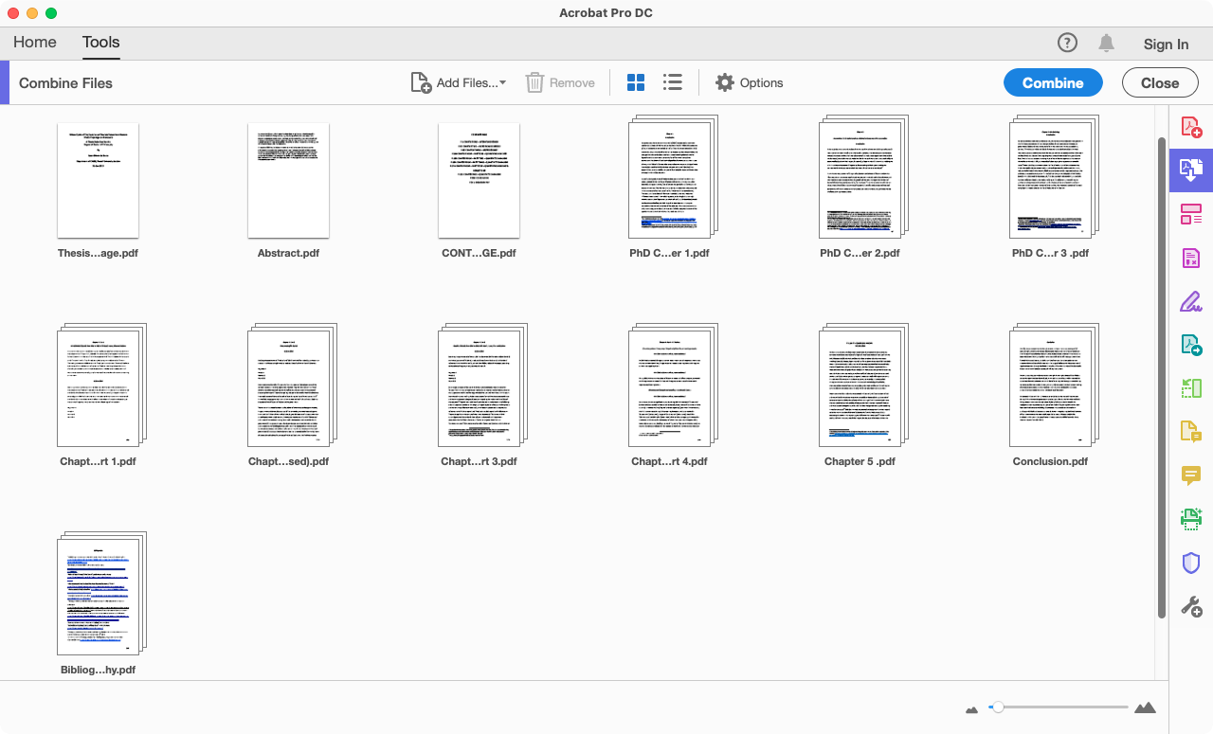Image resolution: width=1213 pixels, height=734 pixels.
Task: Click the large mountain zoom-in icon
Action: (1145, 707)
